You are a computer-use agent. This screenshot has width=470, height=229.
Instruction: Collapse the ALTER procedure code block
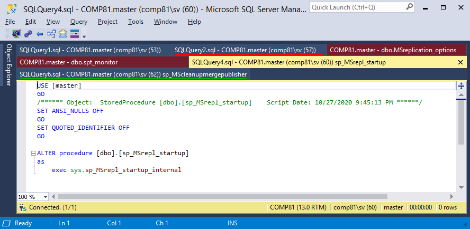coord(33,154)
